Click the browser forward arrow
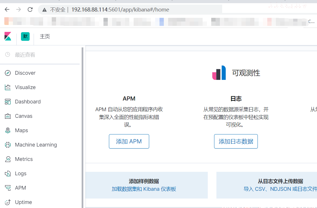 (x=19, y=9)
